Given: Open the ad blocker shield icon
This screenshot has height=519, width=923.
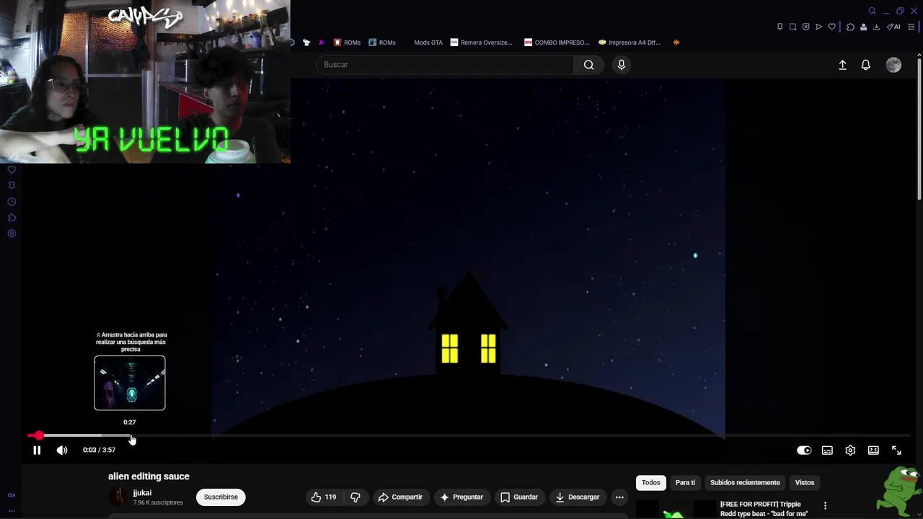Looking at the screenshot, I should [x=805, y=27].
